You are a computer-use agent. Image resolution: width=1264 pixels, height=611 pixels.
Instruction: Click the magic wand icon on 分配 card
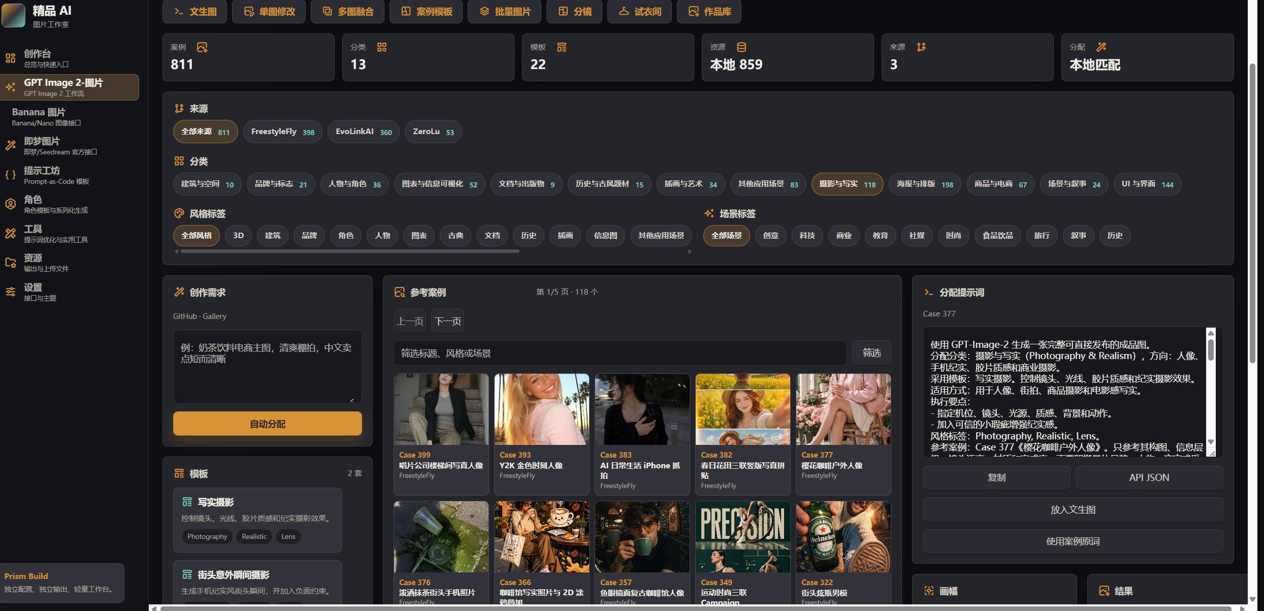(1101, 47)
